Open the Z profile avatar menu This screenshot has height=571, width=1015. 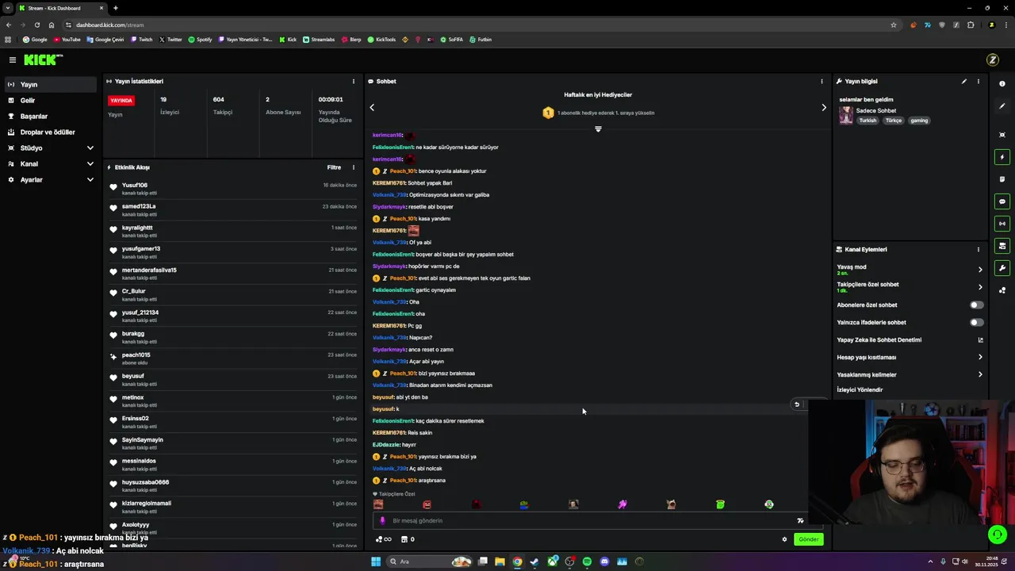992,60
